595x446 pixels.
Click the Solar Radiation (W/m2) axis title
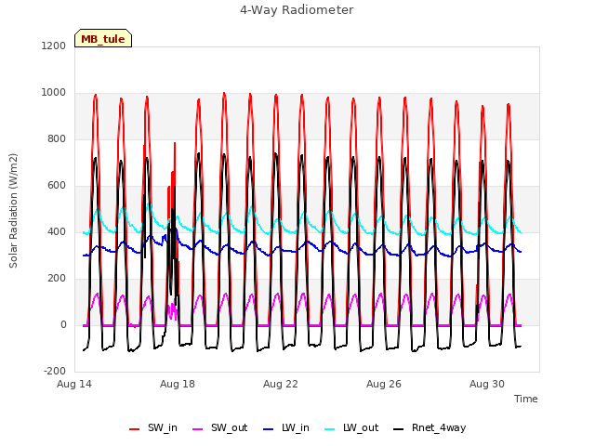[x=13, y=211]
